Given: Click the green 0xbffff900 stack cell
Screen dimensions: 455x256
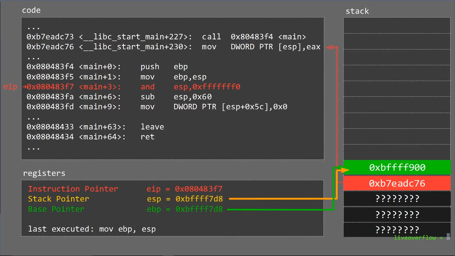Looking at the screenshot, I should tap(397, 167).
